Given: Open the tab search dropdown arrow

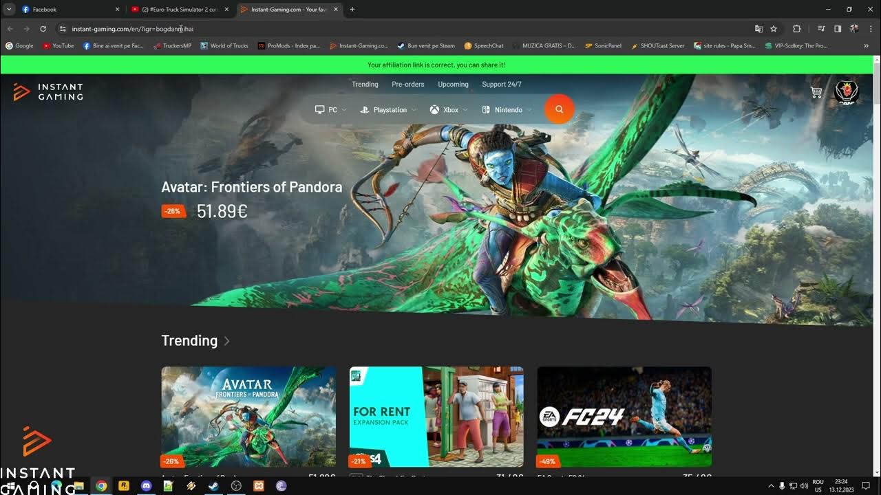Looking at the screenshot, I should click(10, 10).
